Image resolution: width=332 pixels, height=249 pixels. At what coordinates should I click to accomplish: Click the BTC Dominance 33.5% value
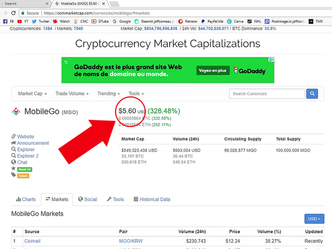[x=270, y=29]
